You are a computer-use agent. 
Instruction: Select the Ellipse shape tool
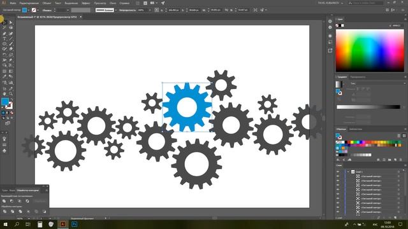tap(4, 44)
